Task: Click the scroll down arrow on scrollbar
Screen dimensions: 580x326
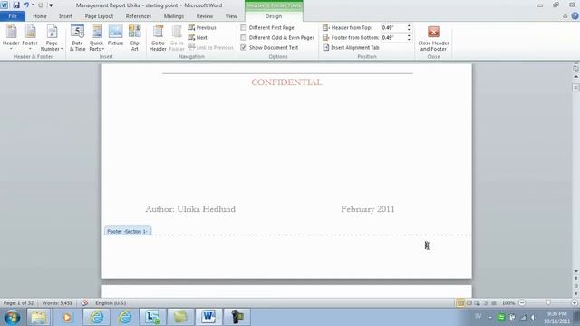Action: pyautogui.click(x=576, y=272)
